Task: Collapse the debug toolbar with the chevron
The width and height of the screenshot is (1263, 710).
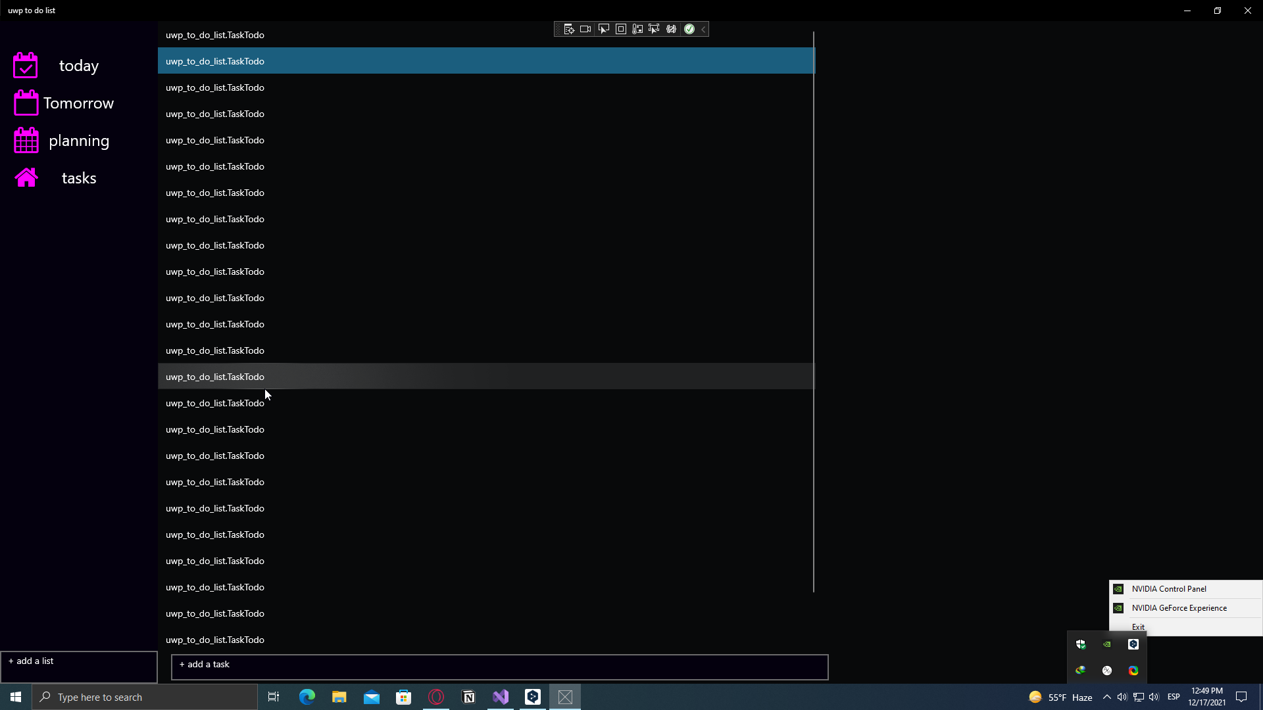Action: (703, 29)
